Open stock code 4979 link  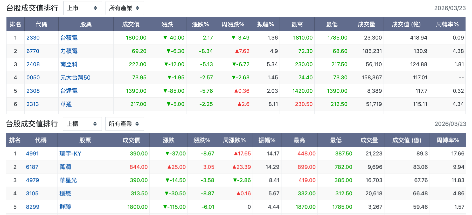pyautogui.click(x=32, y=180)
